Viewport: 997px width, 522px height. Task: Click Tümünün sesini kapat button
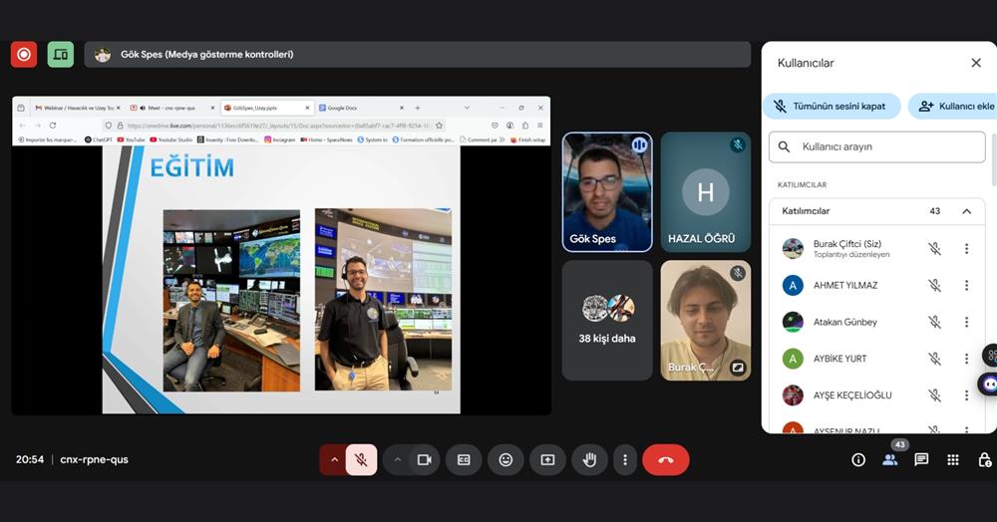[x=831, y=106]
